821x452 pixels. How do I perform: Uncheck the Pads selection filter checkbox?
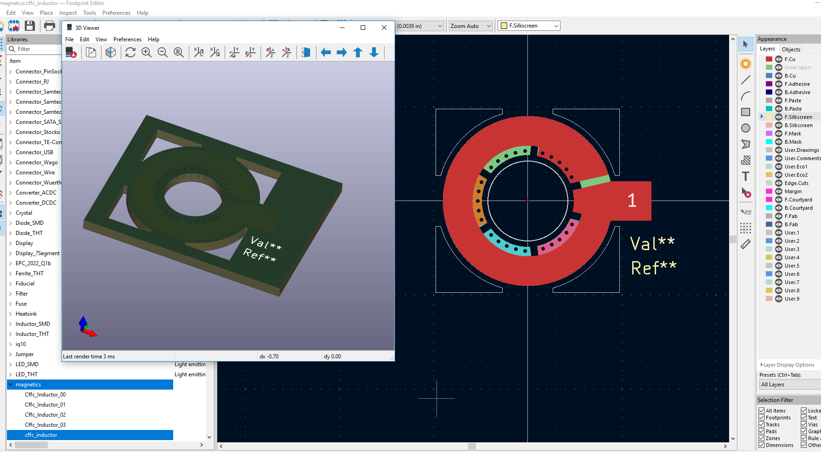point(762,431)
